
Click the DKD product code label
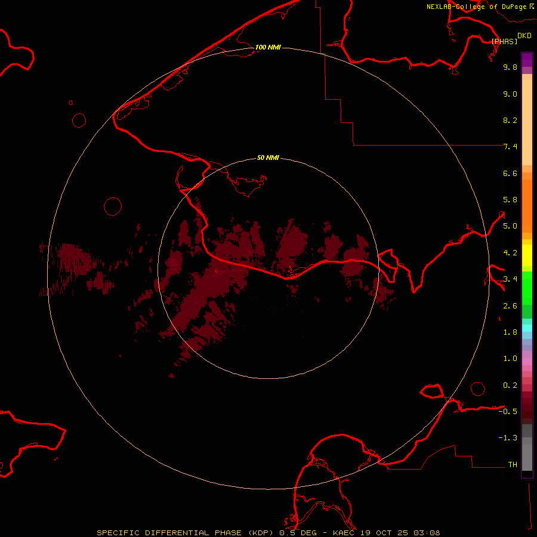tap(524, 36)
